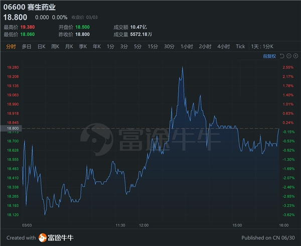Click the 18.120 price axis label

13,215
